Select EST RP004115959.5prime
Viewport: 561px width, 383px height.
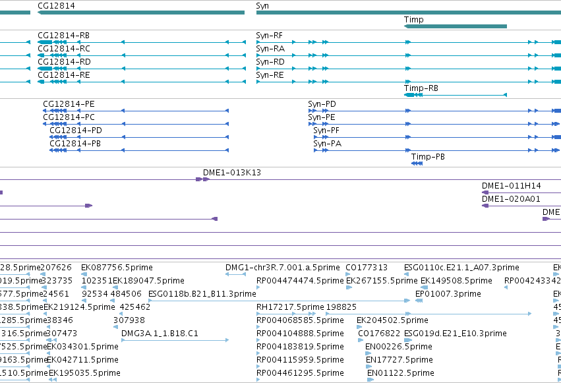click(300, 360)
